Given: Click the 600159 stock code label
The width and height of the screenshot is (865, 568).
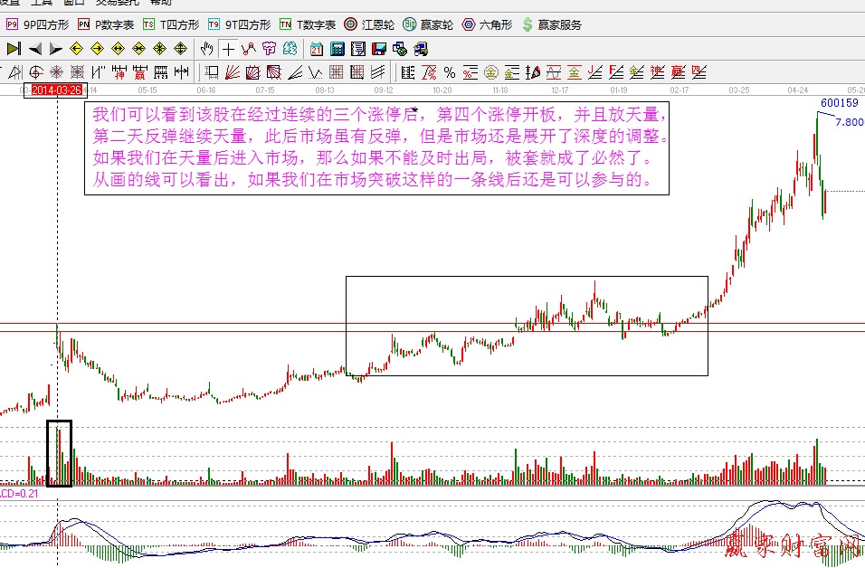Looking at the screenshot, I should [839, 103].
